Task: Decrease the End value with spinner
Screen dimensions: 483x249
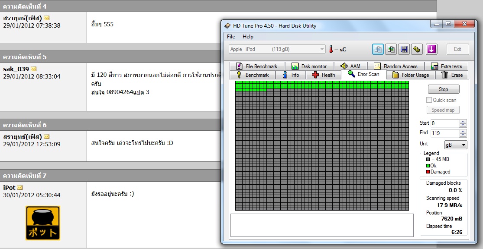Action: tap(463, 135)
